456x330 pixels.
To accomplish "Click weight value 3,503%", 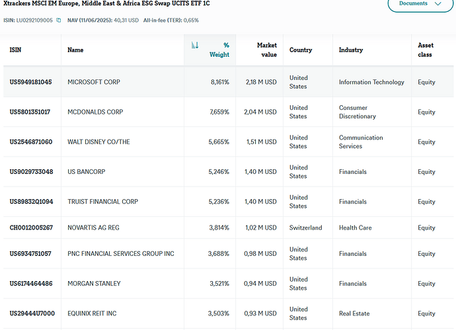I will pyautogui.click(x=218, y=313).
